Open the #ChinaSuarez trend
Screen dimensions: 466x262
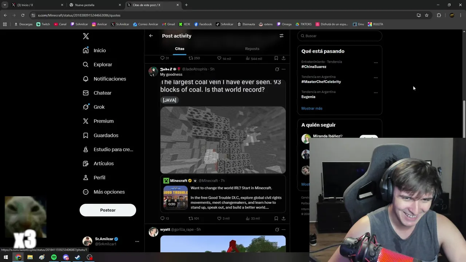click(x=314, y=67)
